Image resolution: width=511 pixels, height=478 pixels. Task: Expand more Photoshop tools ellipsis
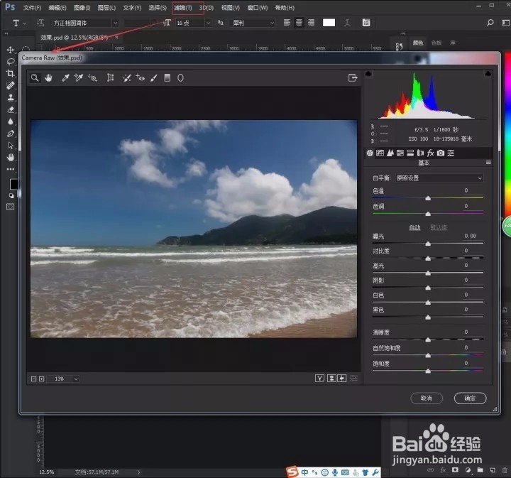pyautogui.click(x=11, y=169)
